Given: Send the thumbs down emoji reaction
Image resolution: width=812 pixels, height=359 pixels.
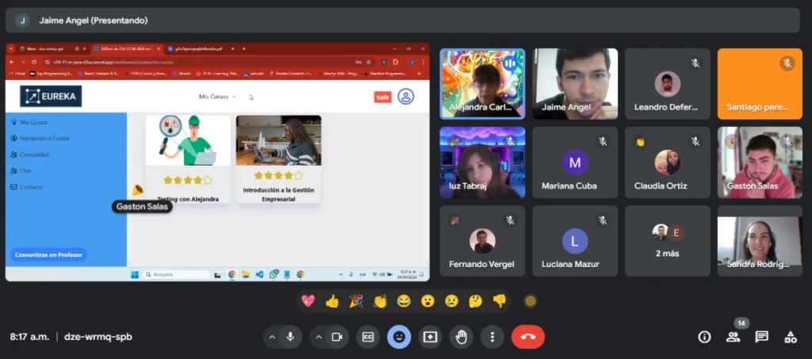Looking at the screenshot, I should [500, 301].
